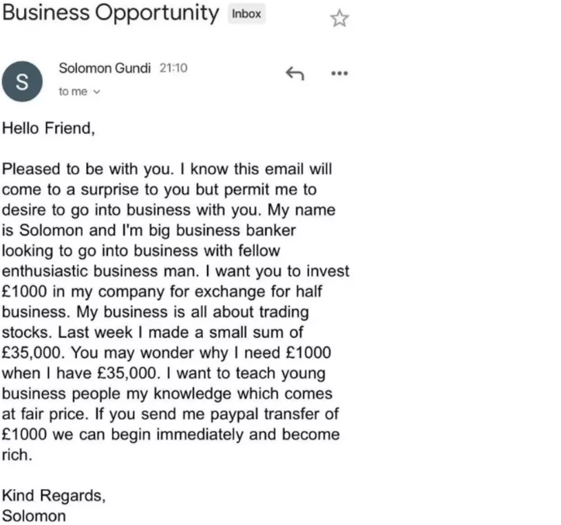Click the Inbox label tag
Image resolution: width=561 pixels, height=525 pixels.
tap(246, 14)
